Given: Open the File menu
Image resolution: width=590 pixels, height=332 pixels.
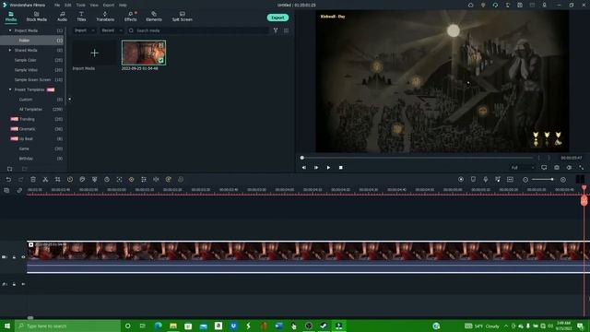Looking at the screenshot, I should coord(57,6).
